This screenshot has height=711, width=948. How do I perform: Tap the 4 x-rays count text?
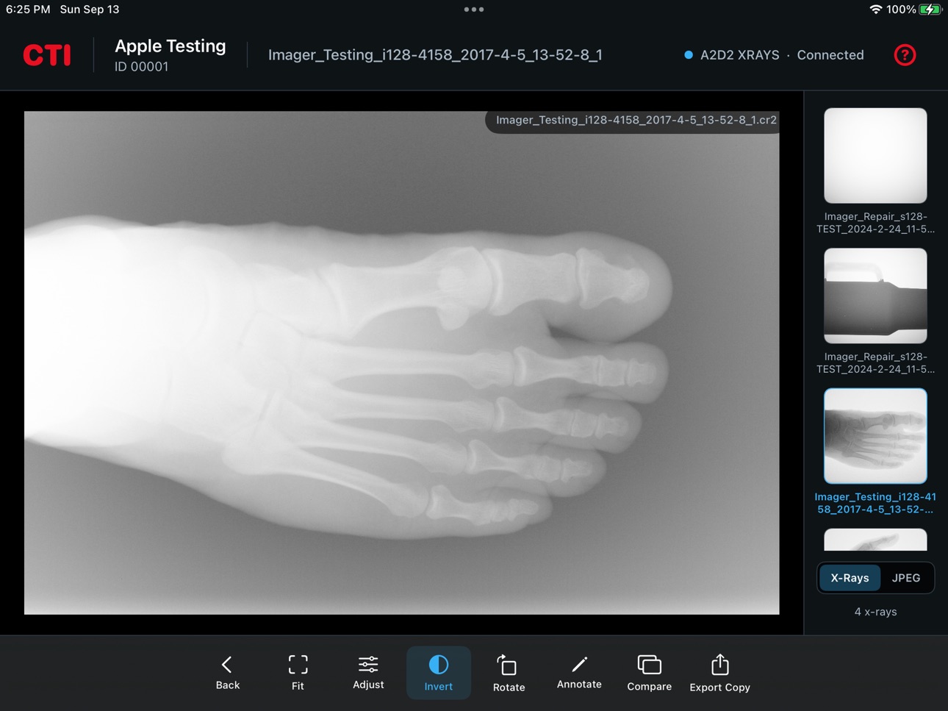875,612
